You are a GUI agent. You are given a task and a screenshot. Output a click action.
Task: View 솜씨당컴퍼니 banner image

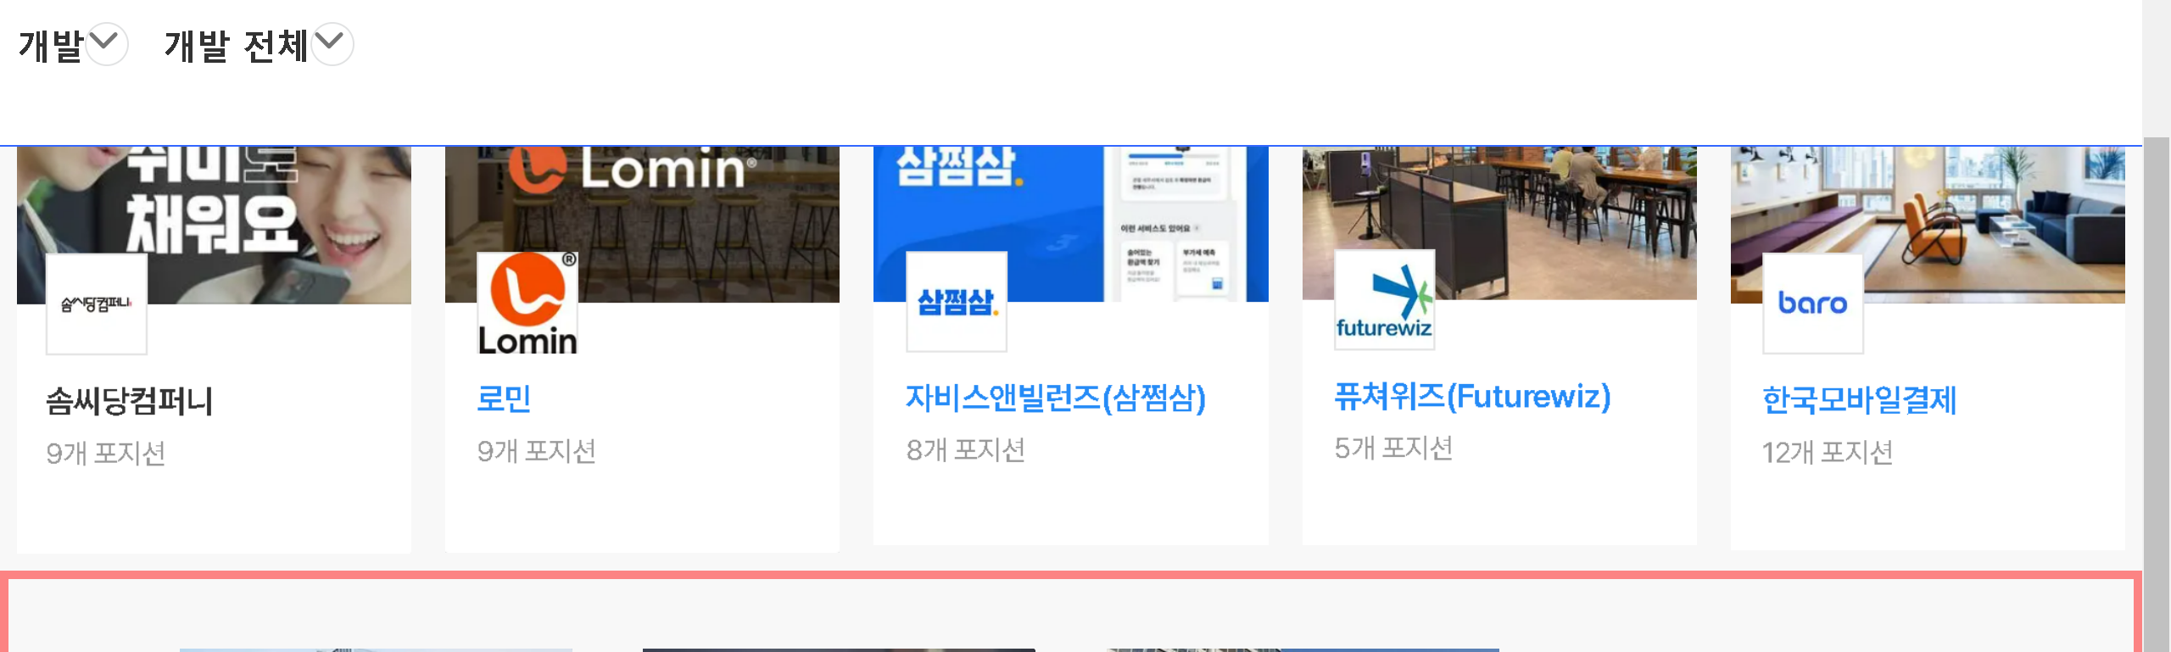pos(214,225)
